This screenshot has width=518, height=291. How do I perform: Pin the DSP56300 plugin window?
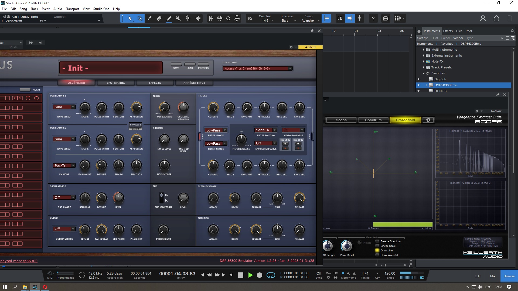click(312, 31)
